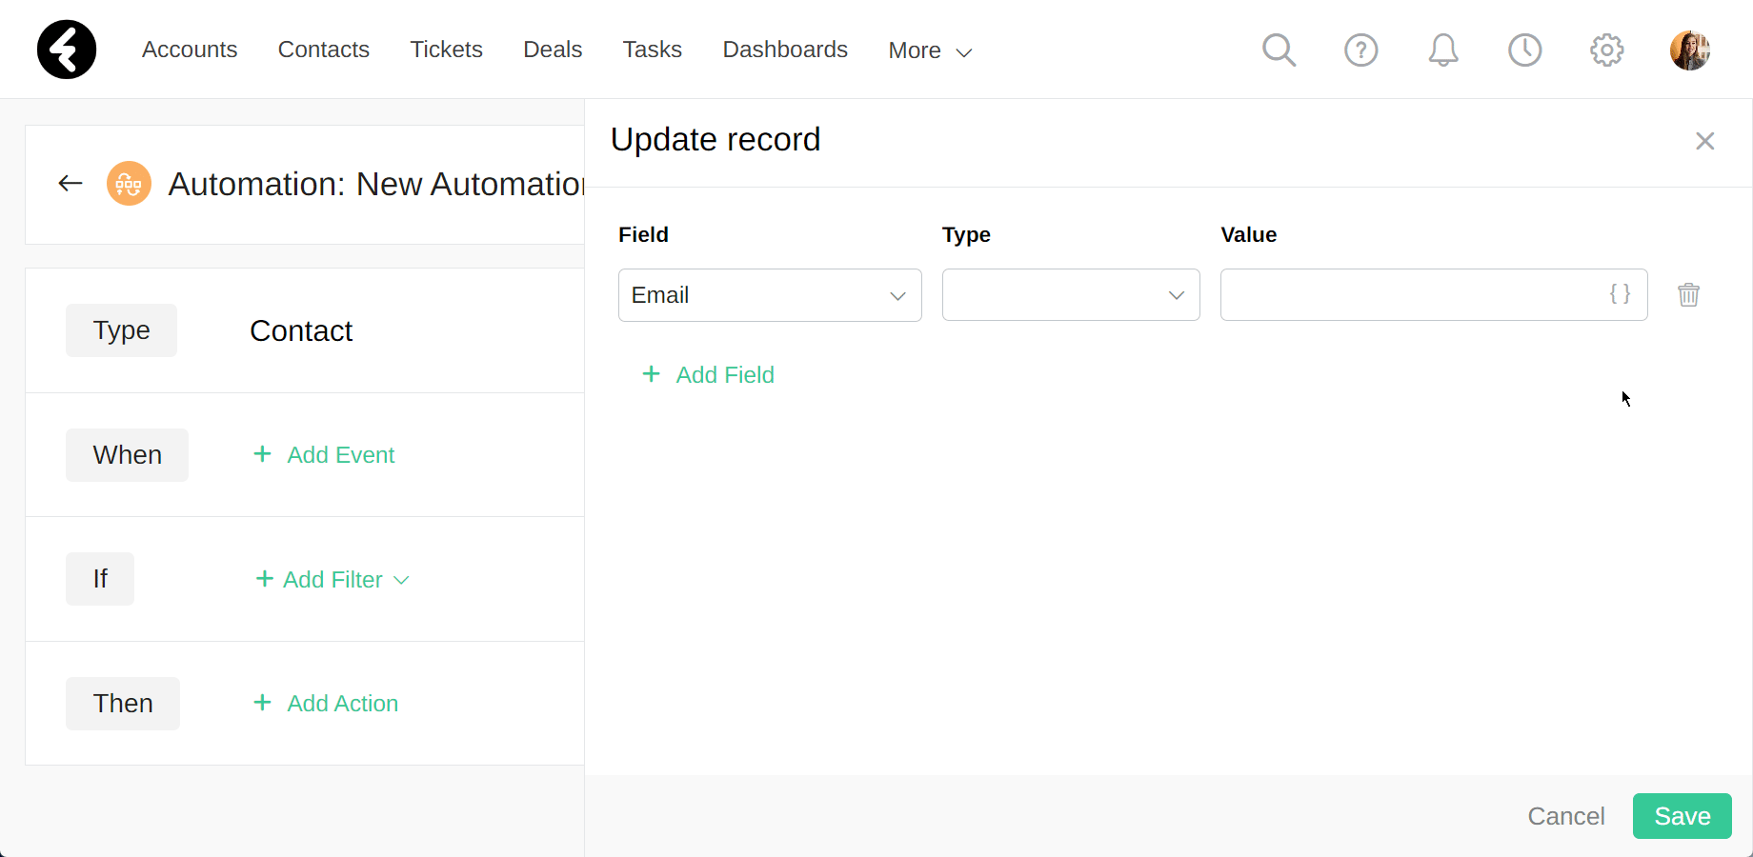Expand the More menu
The height and width of the screenshot is (857, 1753).
tap(930, 50)
